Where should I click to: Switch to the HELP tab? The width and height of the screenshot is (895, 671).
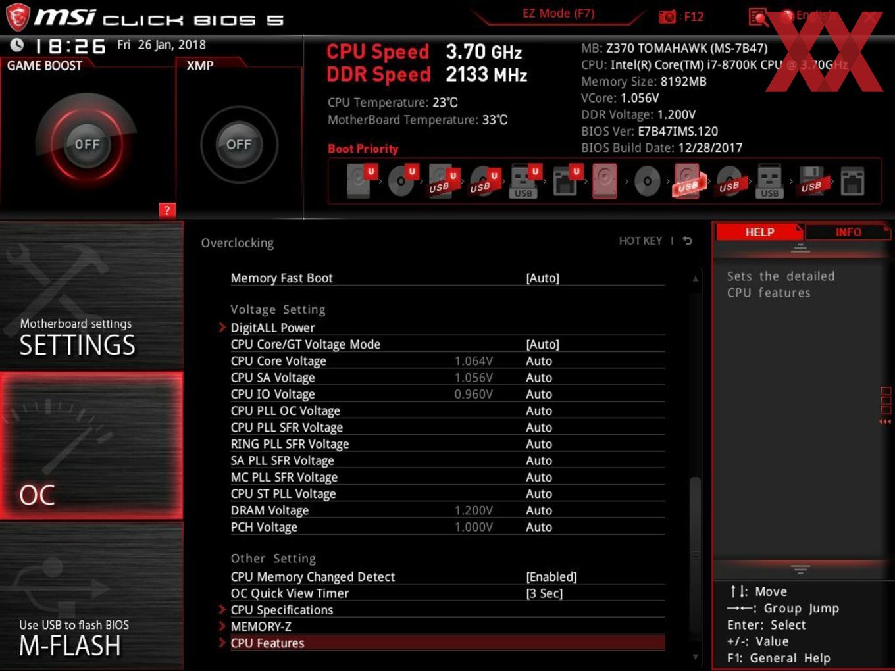pos(759,232)
